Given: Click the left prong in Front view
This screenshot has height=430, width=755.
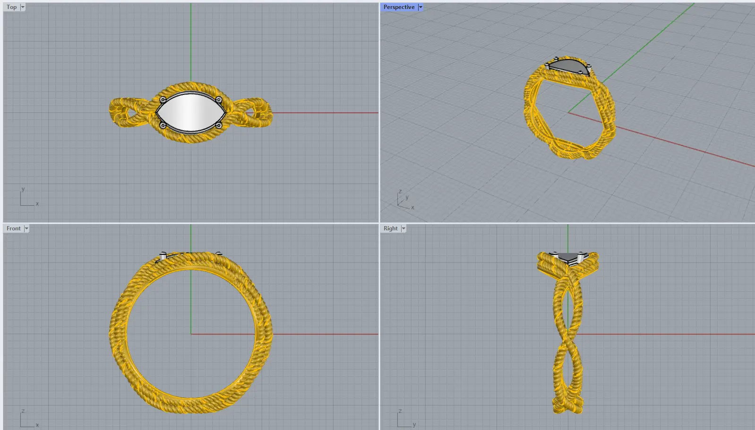Looking at the screenshot, I should (163, 256).
